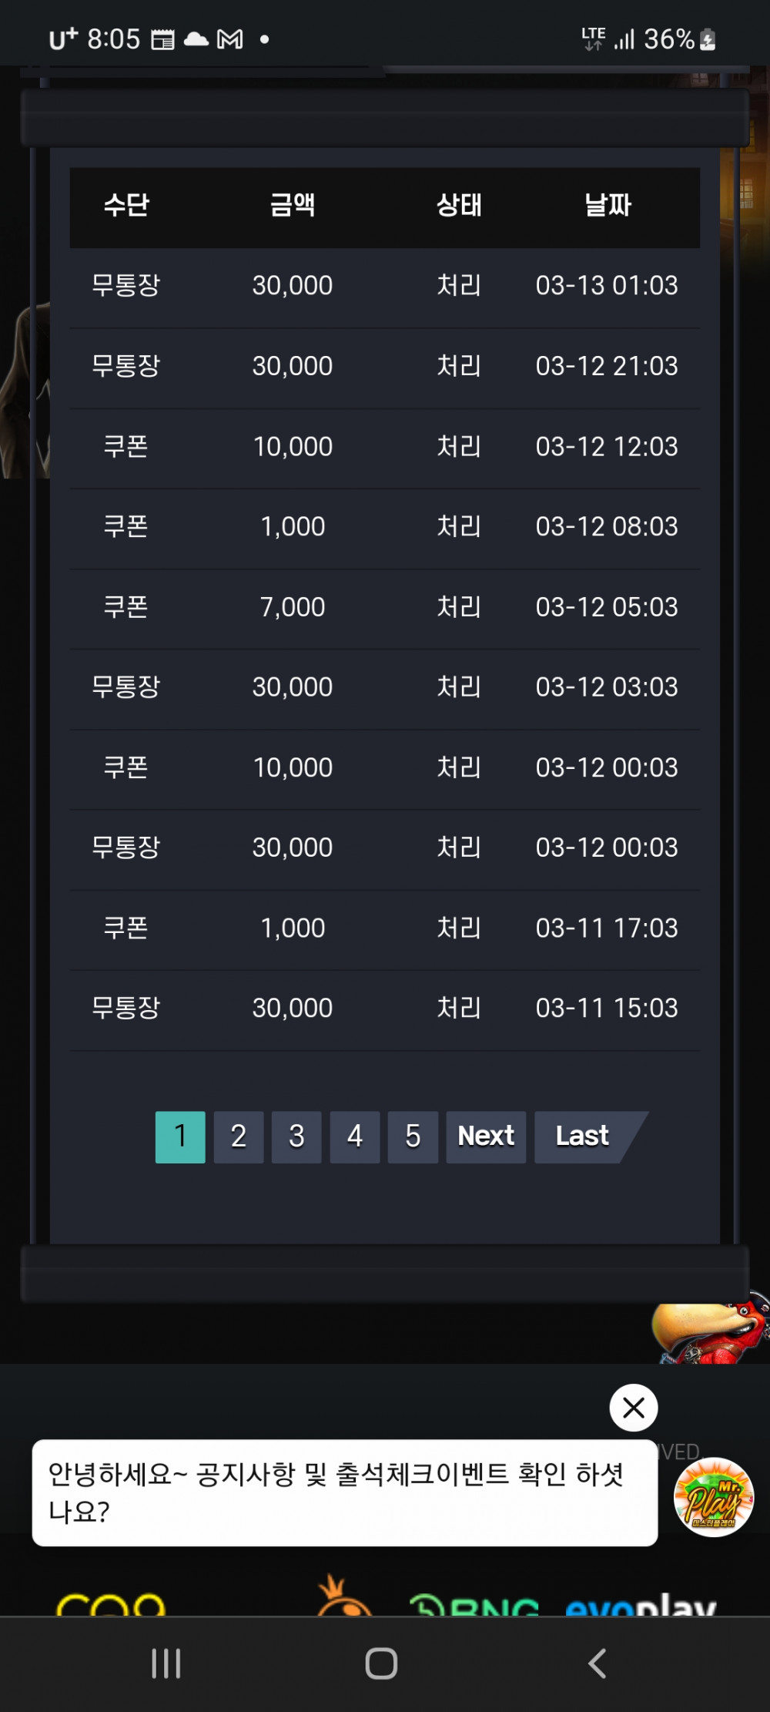Go to page 3 of history
Image resolution: width=770 pixels, height=1712 pixels.
[x=296, y=1136]
